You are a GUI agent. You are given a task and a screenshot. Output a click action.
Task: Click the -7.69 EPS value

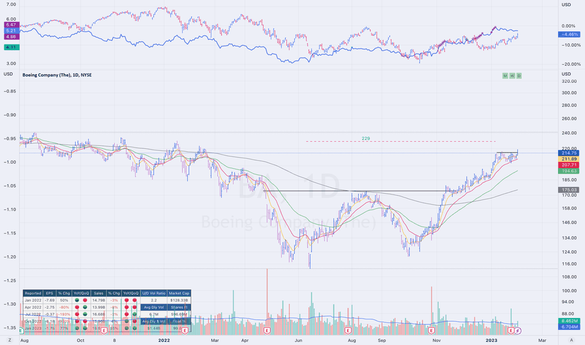pyautogui.click(x=50, y=300)
